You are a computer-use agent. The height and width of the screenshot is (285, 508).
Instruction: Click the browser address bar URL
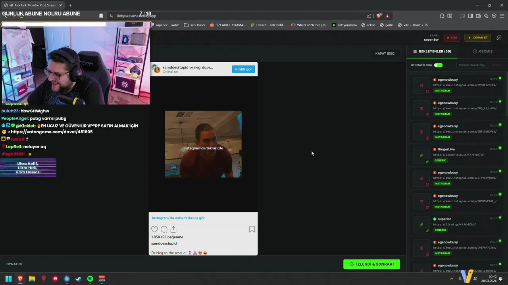click(137, 16)
